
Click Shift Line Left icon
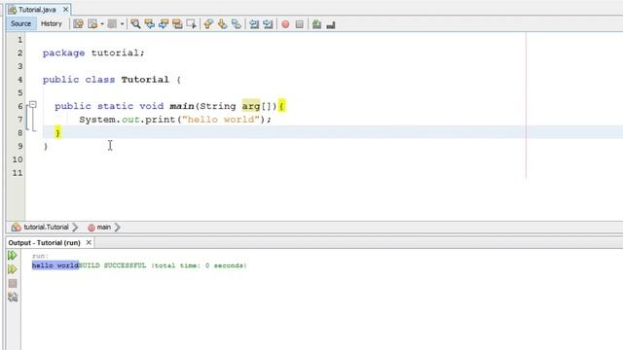[x=254, y=24]
